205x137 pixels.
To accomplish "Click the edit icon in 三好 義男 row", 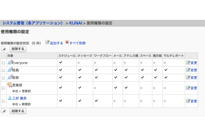I will click(188, 101).
